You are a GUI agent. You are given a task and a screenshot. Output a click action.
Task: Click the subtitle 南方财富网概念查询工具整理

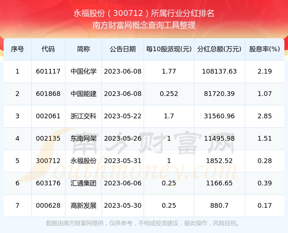coord(144,25)
